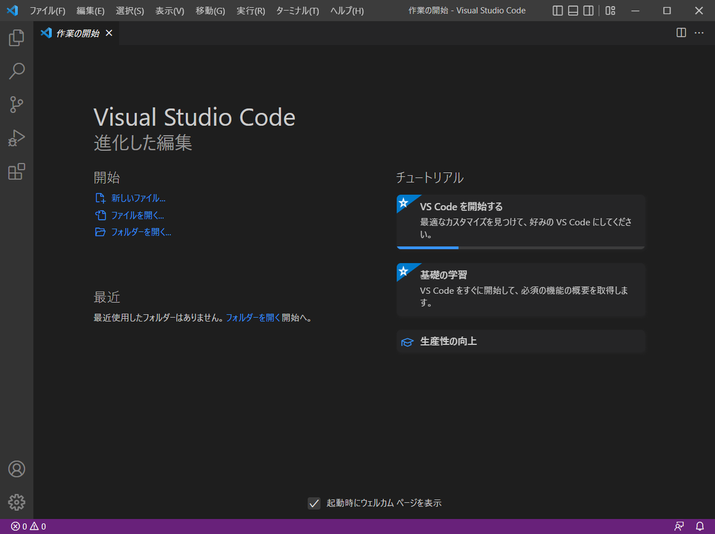The image size is (715, 534).
Task: Click the Accounts icon
Action: [x=17, y=469]
